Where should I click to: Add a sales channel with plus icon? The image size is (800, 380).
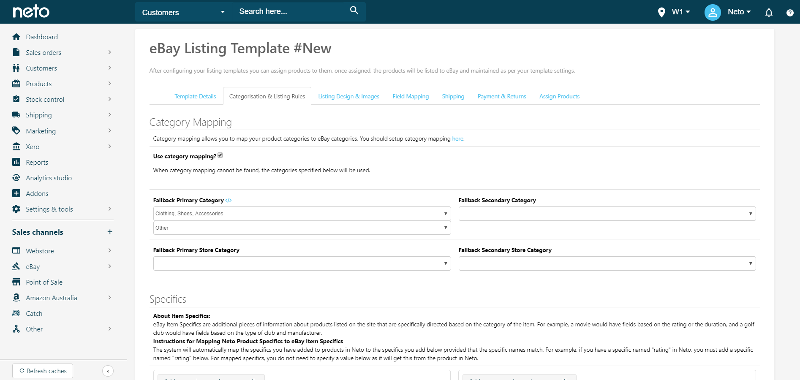110,232
